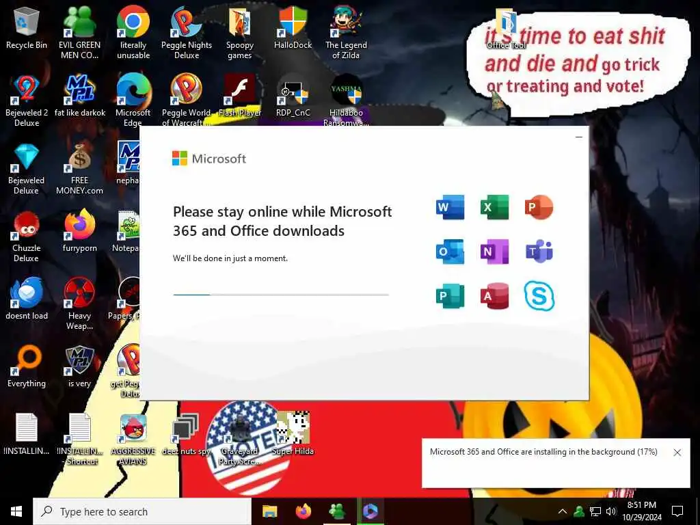Open File Explorer from the taskbar
700x525 pixels.
coord(269,511)
